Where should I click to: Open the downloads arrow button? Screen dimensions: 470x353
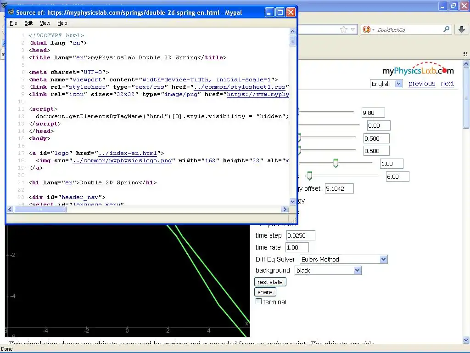462,29
